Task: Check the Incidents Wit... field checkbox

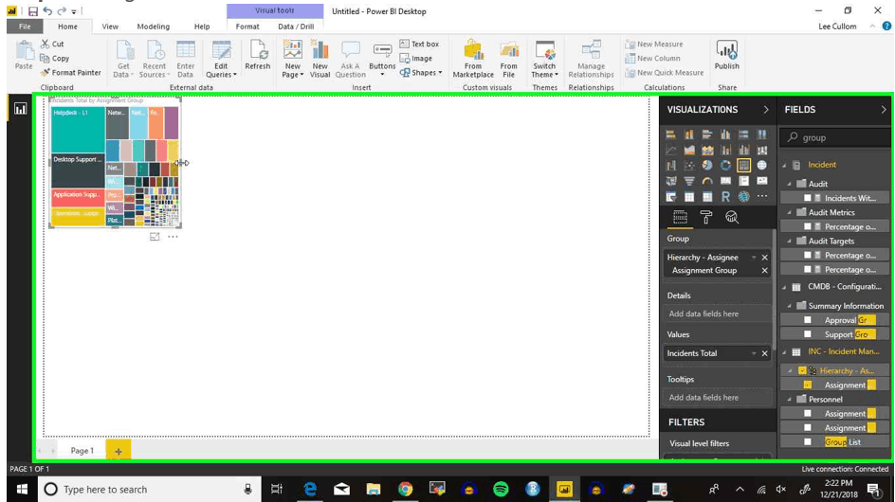Action: (x=808, y=198)
